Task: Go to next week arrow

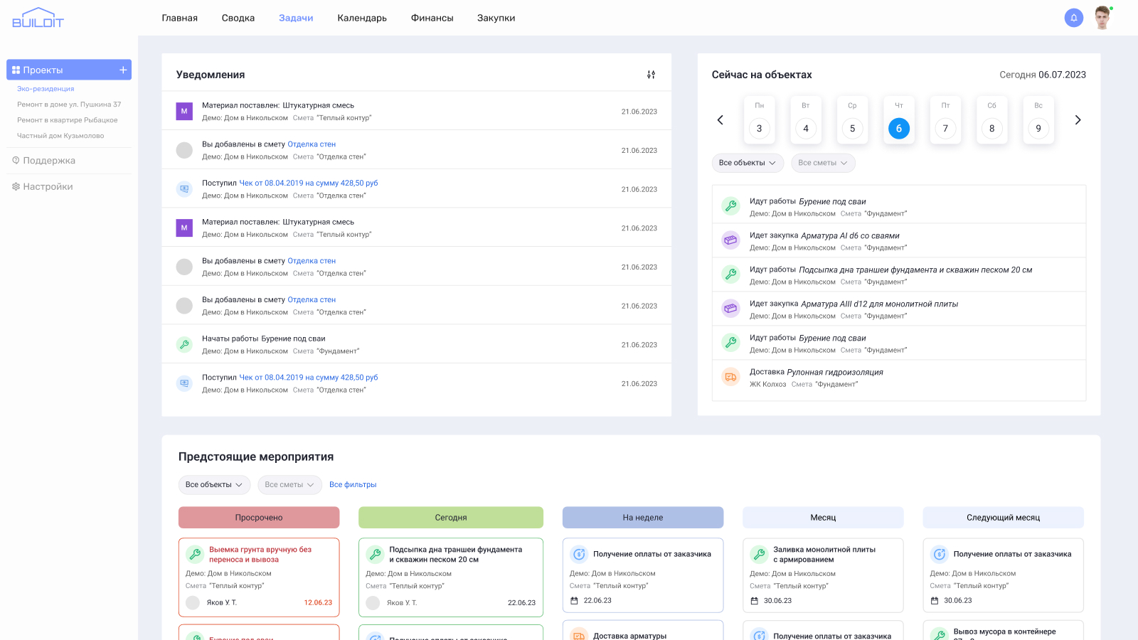Action: pyautogui.click(x=1078, y=120)
